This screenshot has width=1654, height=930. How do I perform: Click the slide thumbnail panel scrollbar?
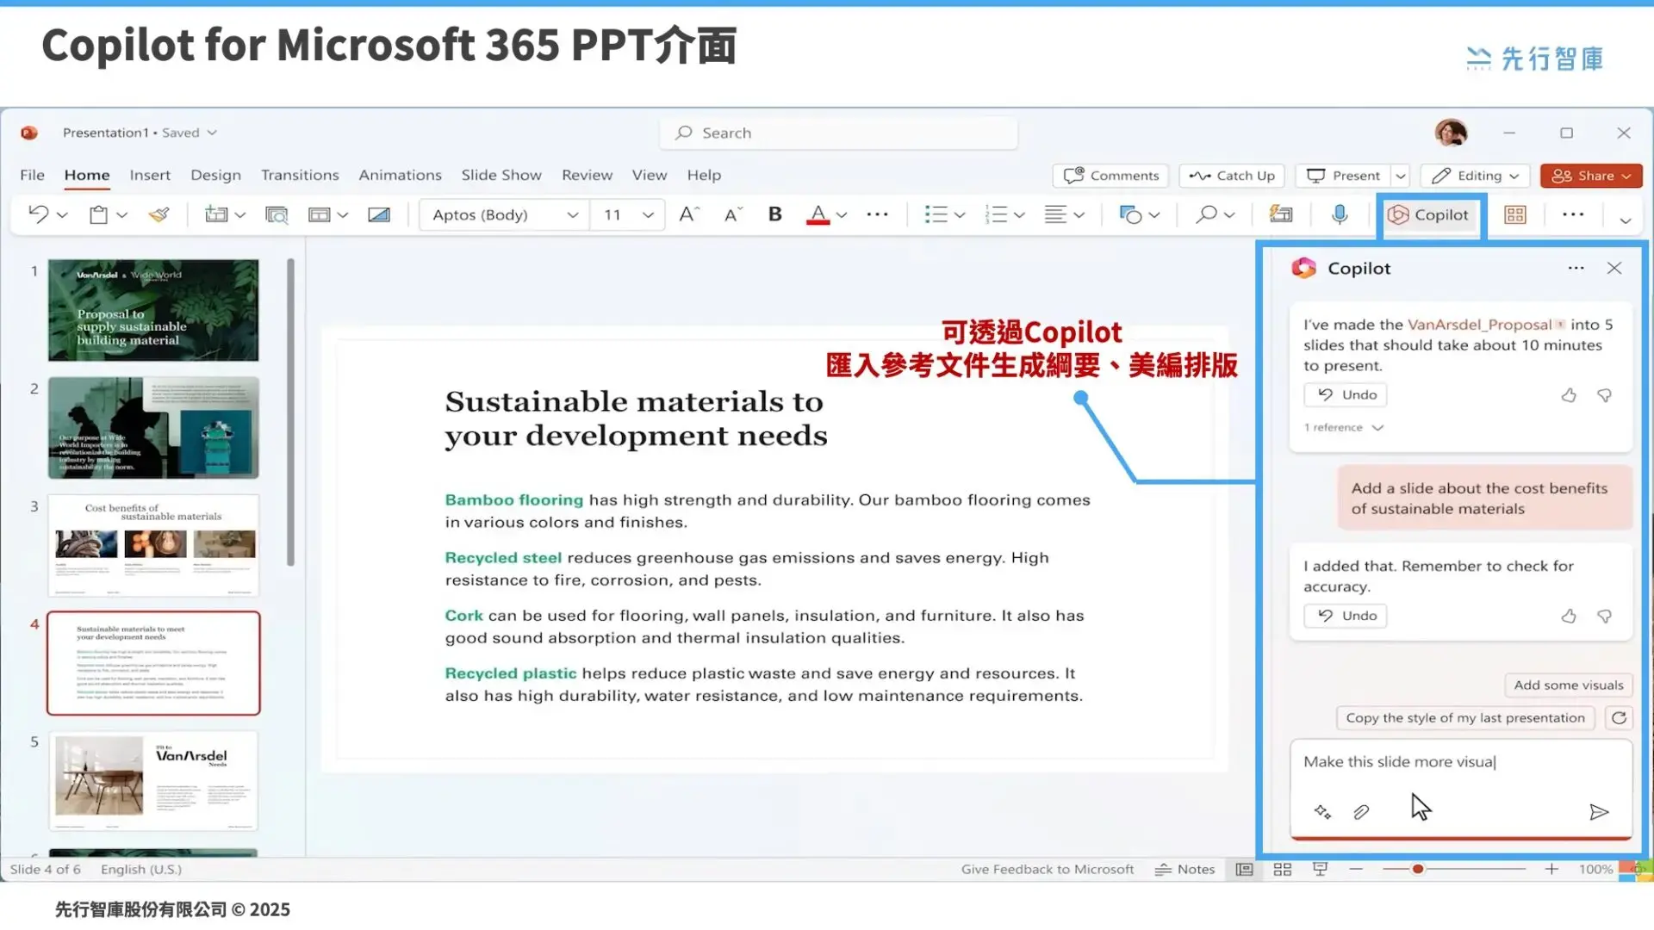291,412
